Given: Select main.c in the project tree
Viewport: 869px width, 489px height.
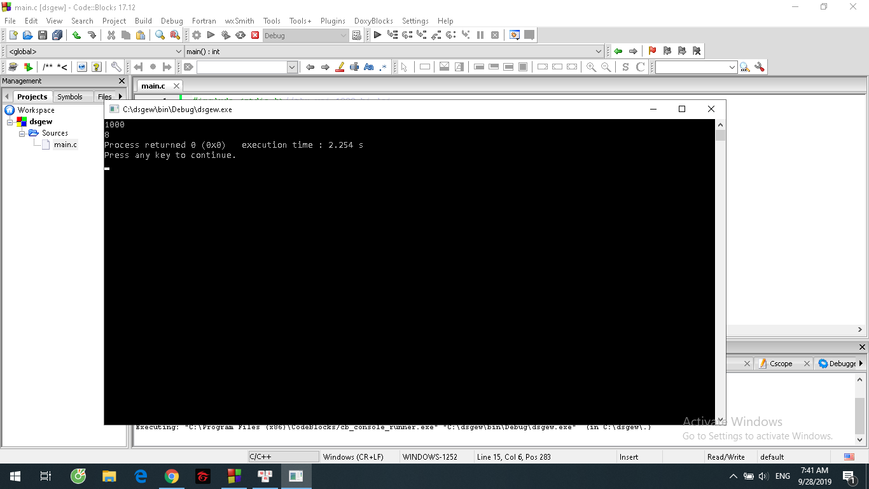Looking at the screenshot, I should point(65,145).
